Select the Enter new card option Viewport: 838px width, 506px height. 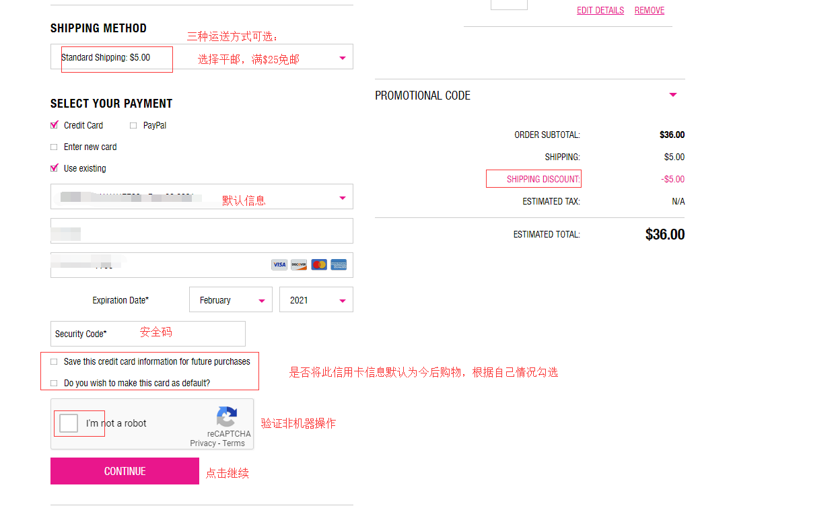[x=55, y=147]
